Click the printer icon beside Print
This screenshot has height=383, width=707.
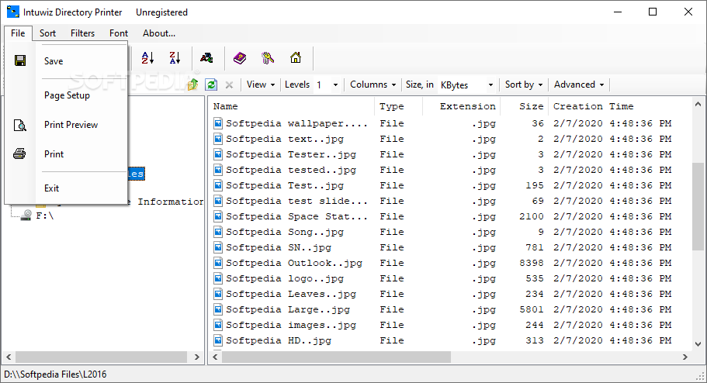coord(19,154)
